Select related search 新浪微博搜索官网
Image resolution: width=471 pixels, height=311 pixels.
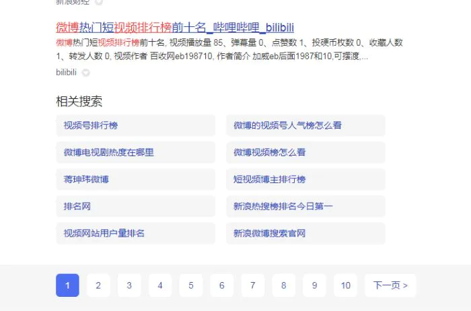click(305, 234)
